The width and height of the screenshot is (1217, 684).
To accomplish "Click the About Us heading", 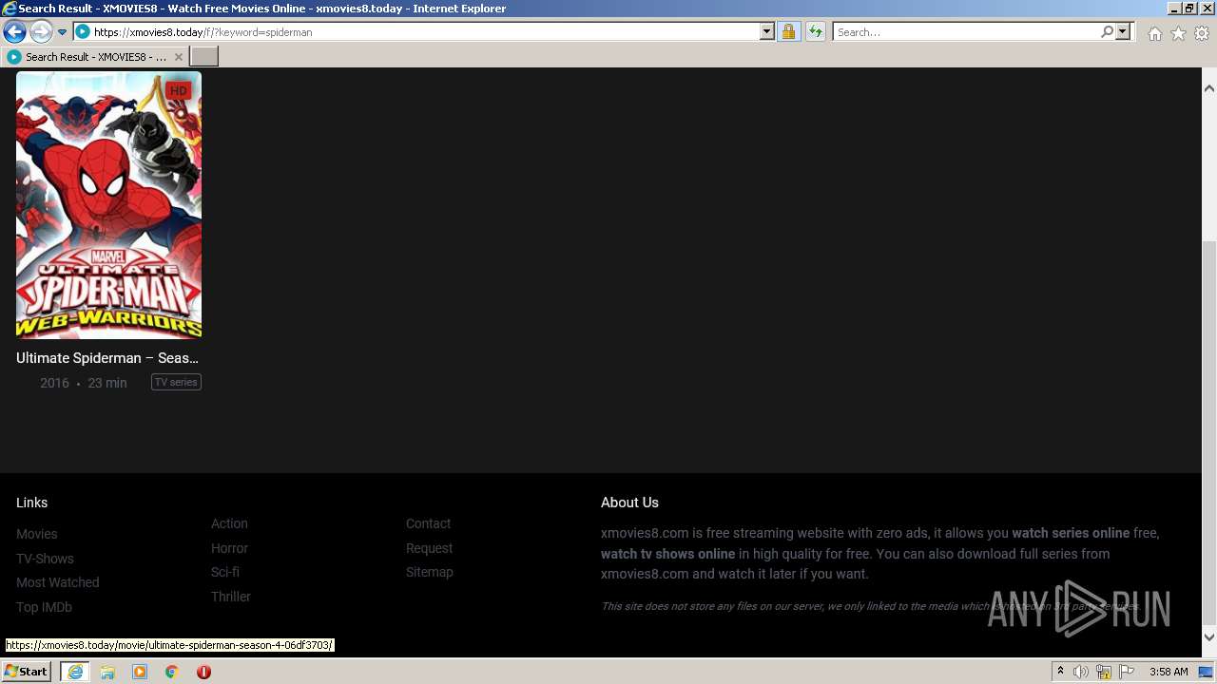I will pos(629,503).
